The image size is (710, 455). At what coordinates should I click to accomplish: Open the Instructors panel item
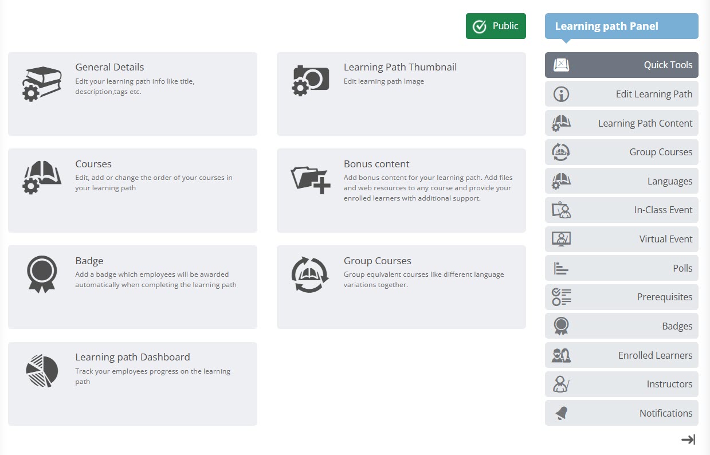621,384
